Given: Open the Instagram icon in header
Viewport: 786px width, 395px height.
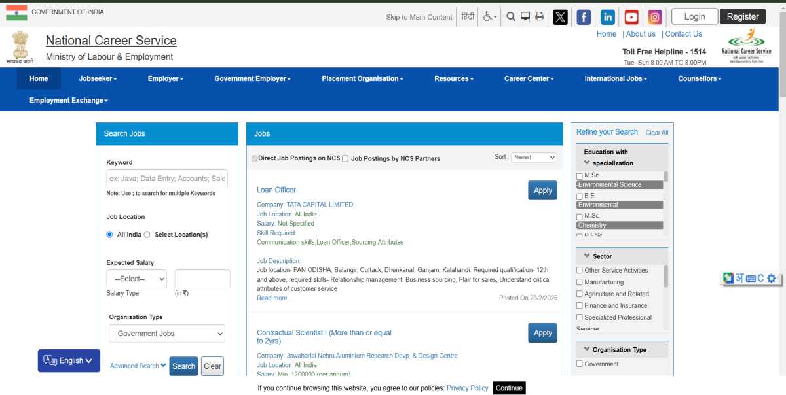Looking at the screenshot, I should 655,17.
